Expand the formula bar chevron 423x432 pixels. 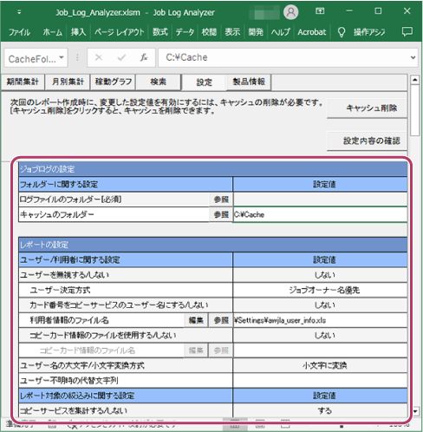coord(413,57)
